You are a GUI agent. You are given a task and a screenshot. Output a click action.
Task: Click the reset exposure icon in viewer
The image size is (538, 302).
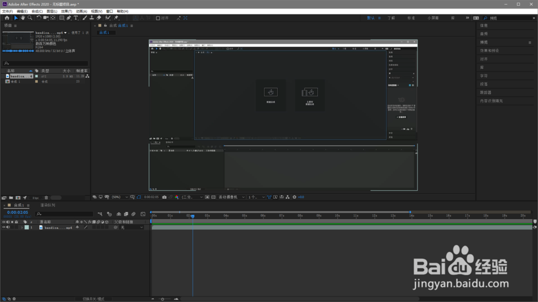click(294, 197)
